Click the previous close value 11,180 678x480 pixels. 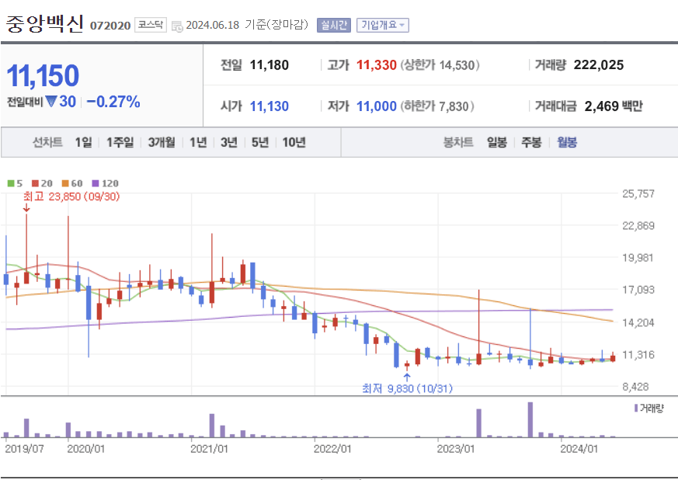(269, 65)
